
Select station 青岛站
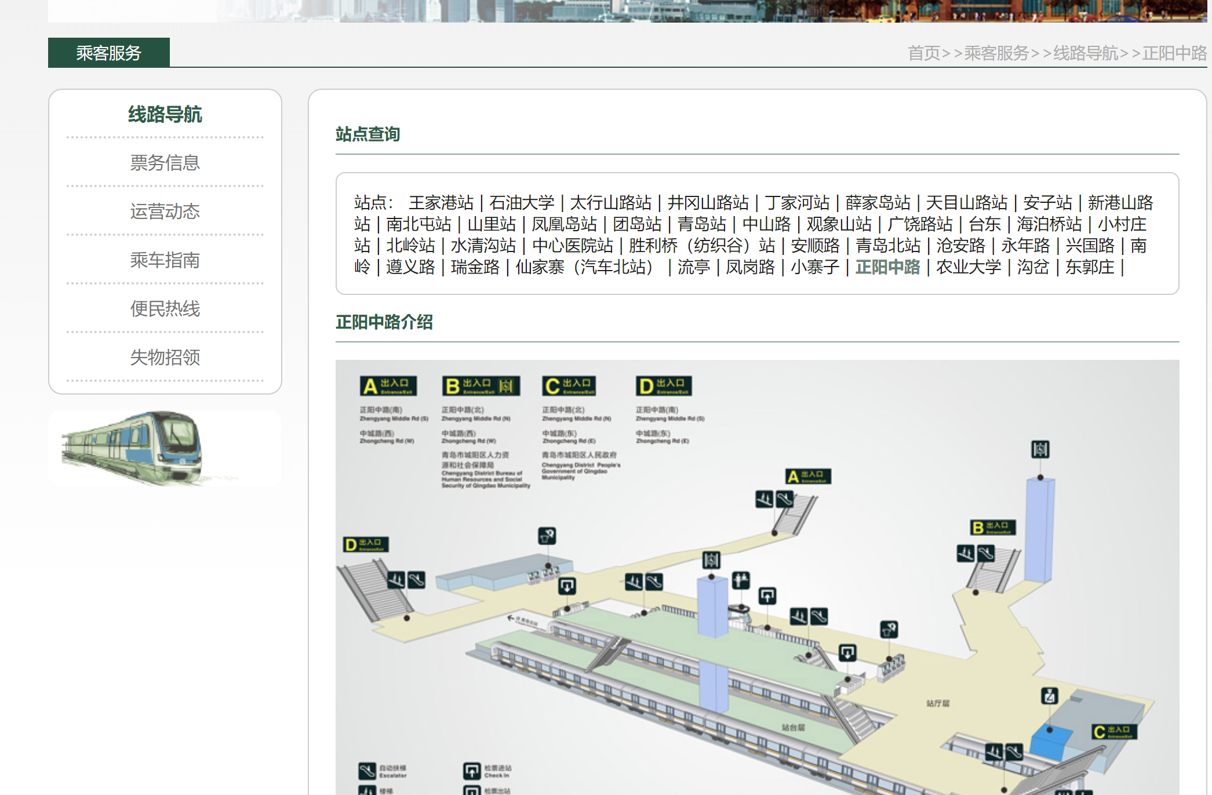[x=702, y=224]
